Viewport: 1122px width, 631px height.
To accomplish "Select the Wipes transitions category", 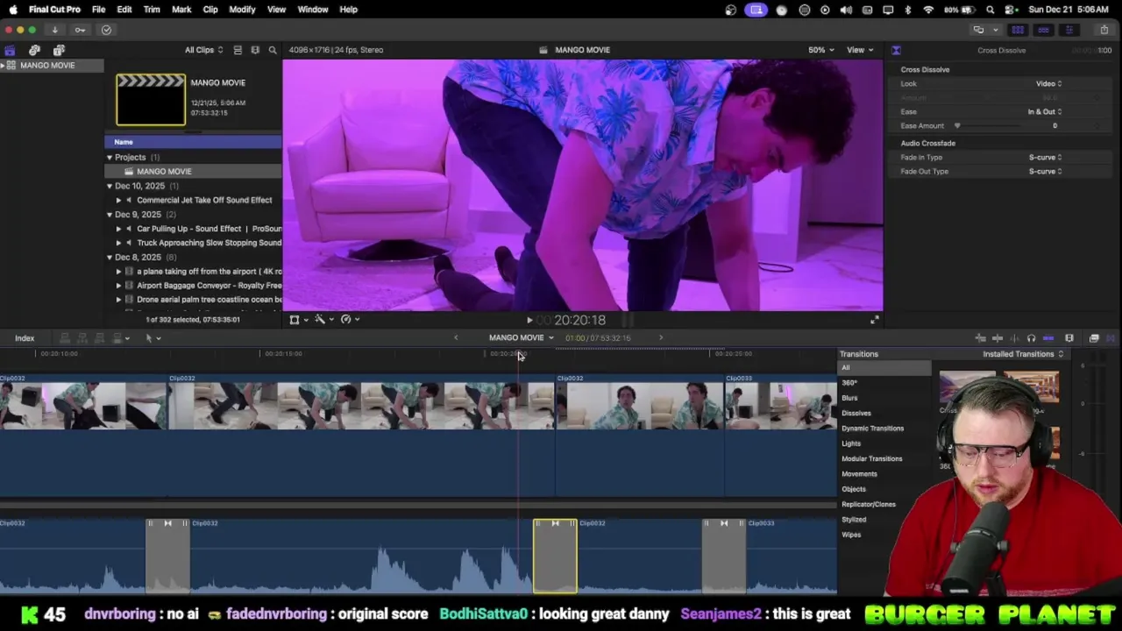I will point(851,535).
